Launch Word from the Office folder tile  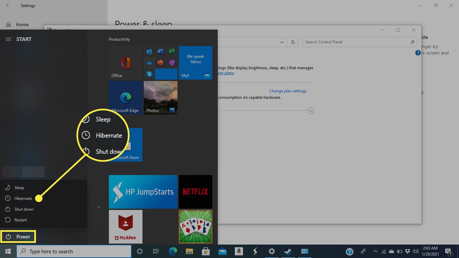click(x=160, y=52)
